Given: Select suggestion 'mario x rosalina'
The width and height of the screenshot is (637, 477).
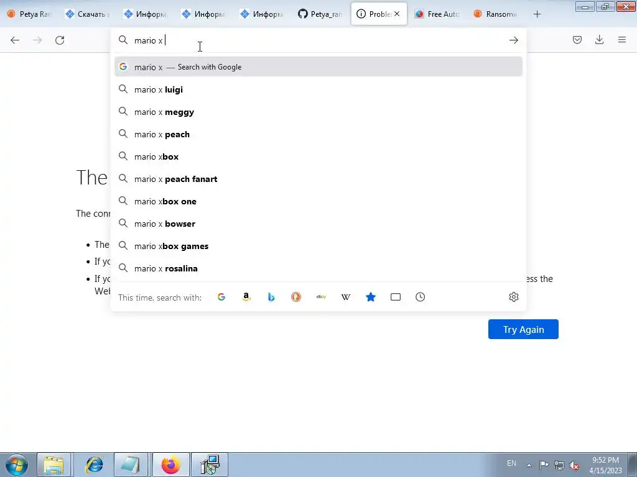Looking at the screenshot, I should [318, 268].
